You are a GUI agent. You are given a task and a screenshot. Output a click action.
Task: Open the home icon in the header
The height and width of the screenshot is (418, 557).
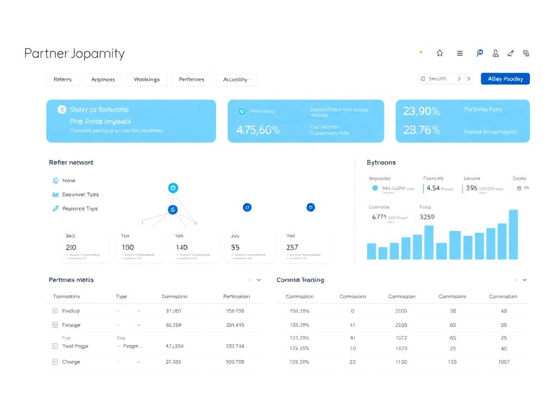click(x=440, y=53)
